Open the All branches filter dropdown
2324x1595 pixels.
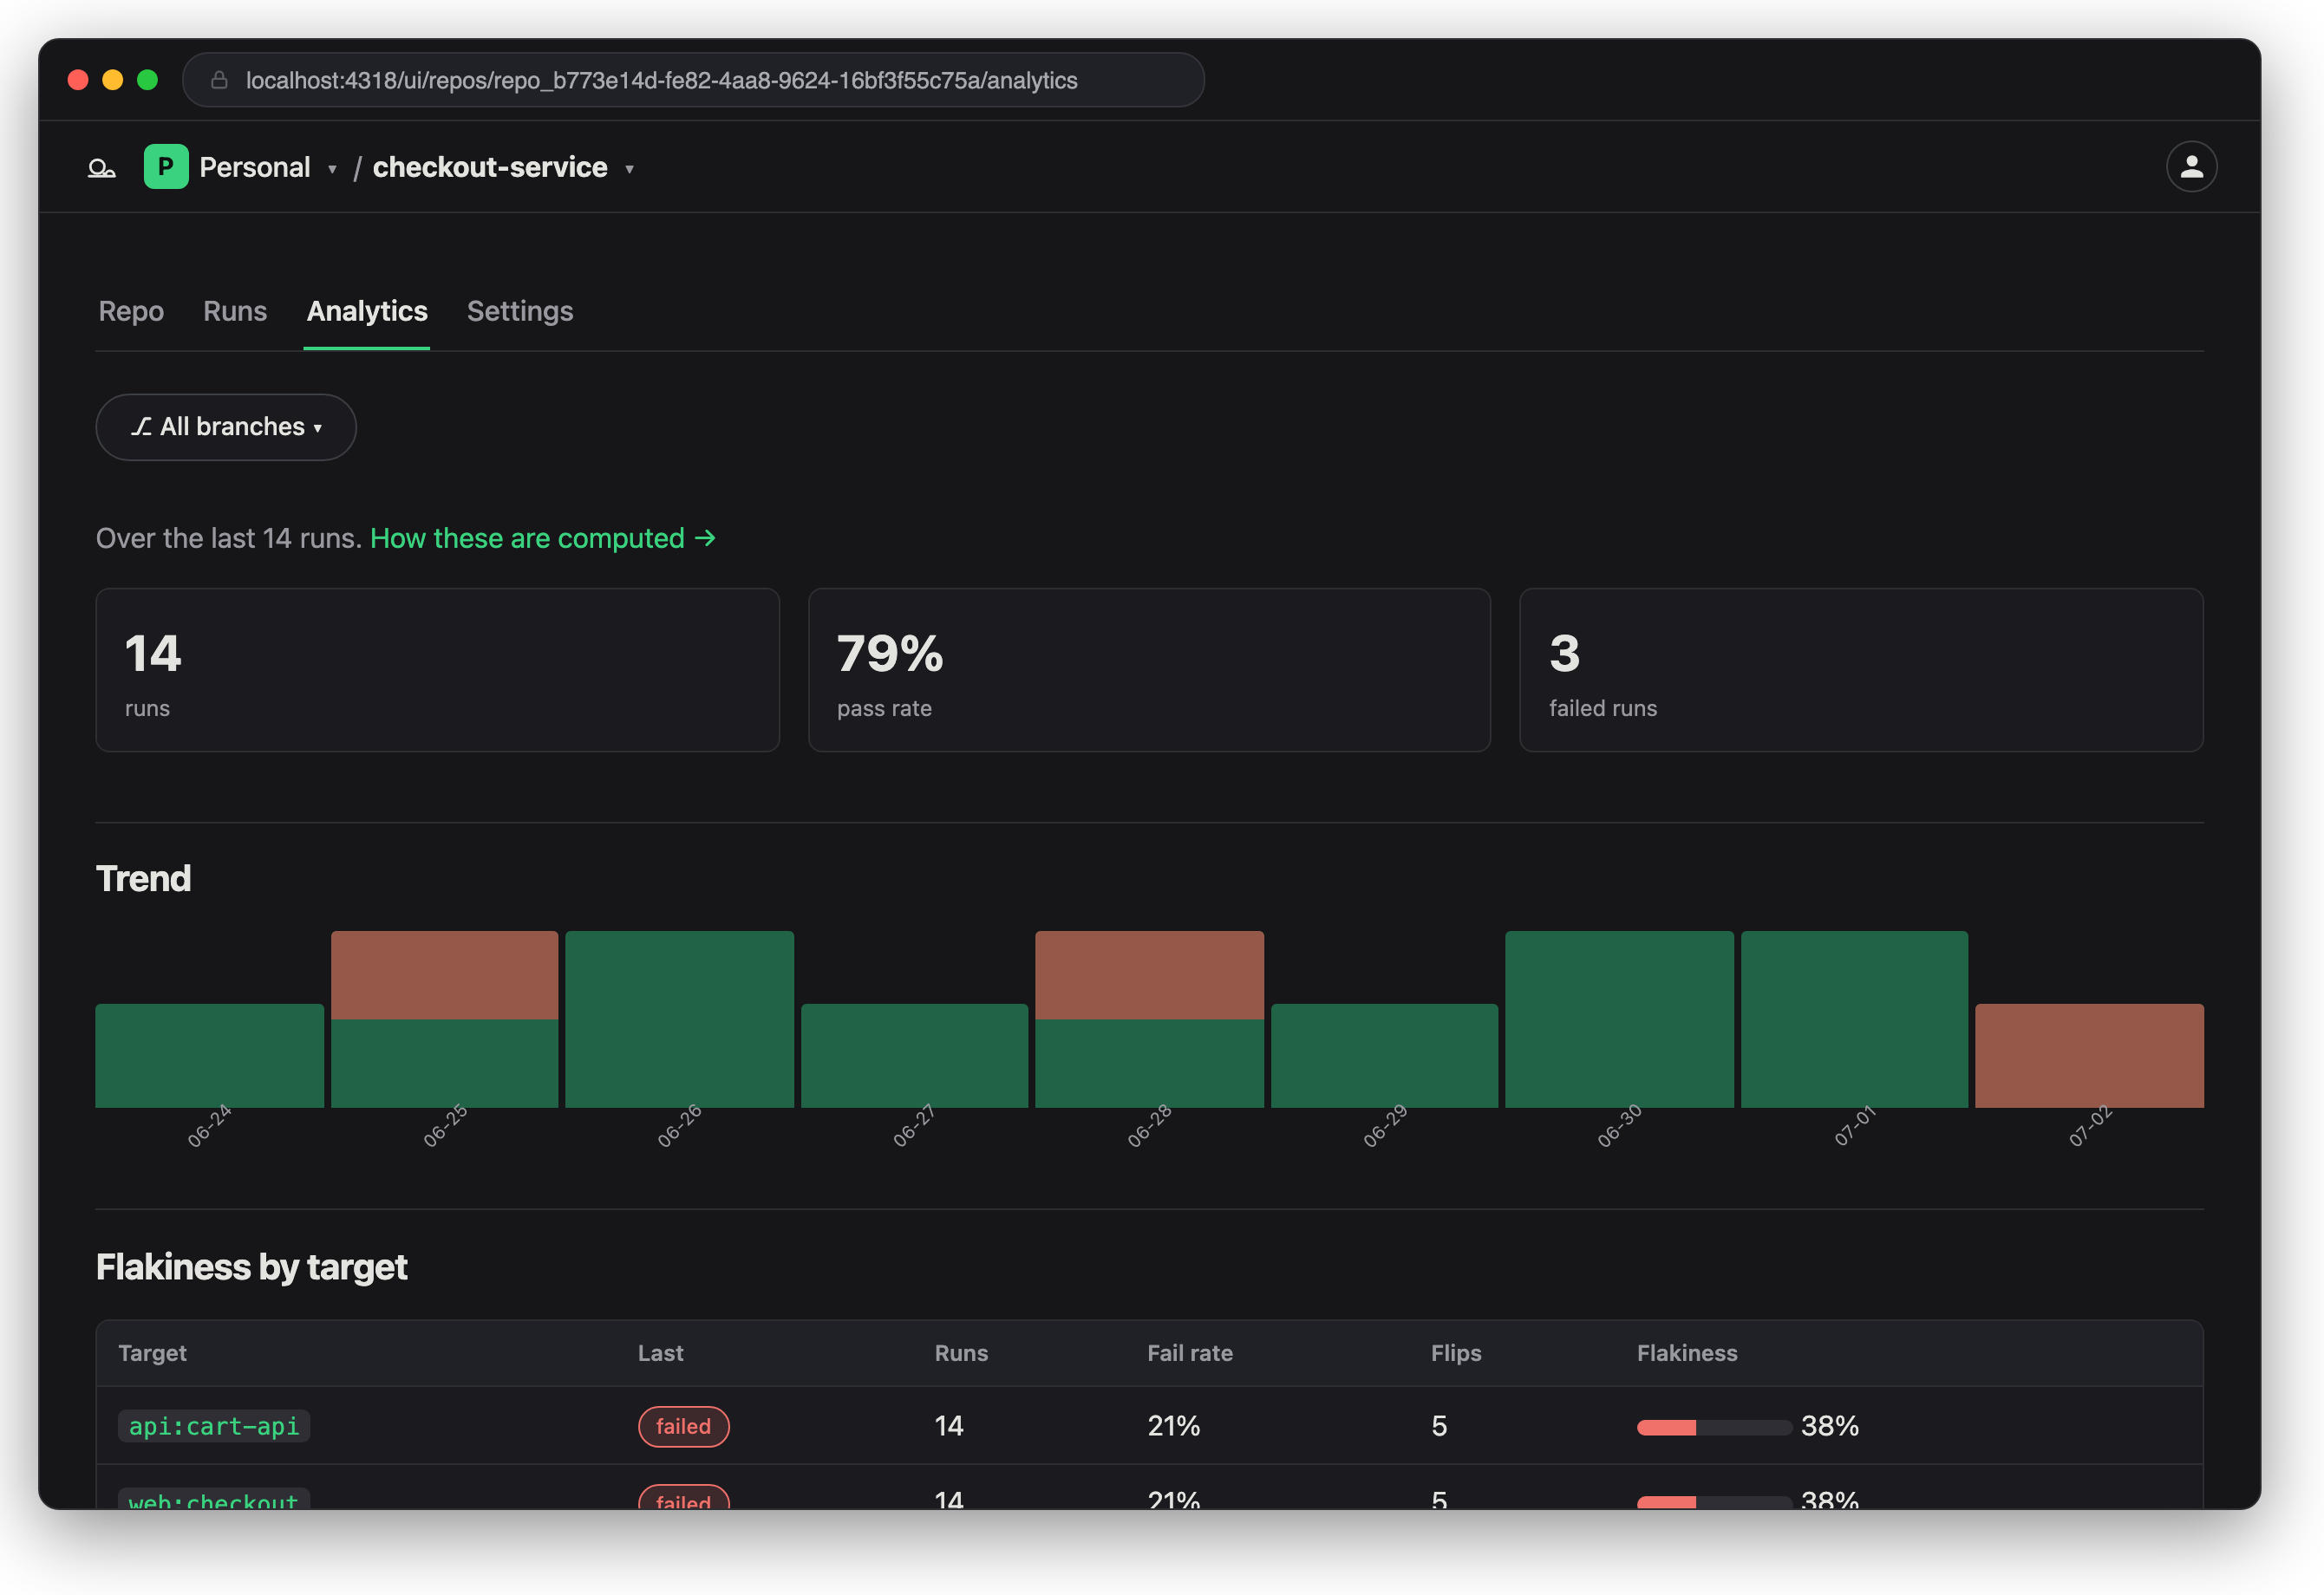[226, 426]
